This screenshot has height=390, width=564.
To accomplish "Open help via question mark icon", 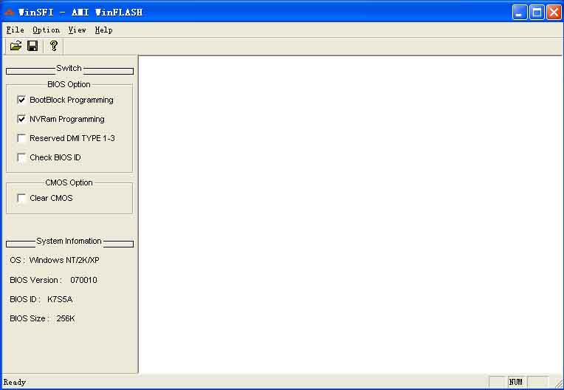I will (x=54, y=46).
